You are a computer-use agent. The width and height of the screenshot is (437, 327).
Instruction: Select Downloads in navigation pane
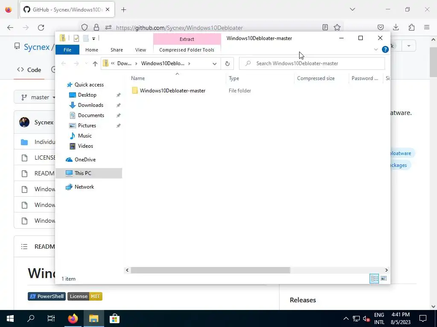pos(90,105)
